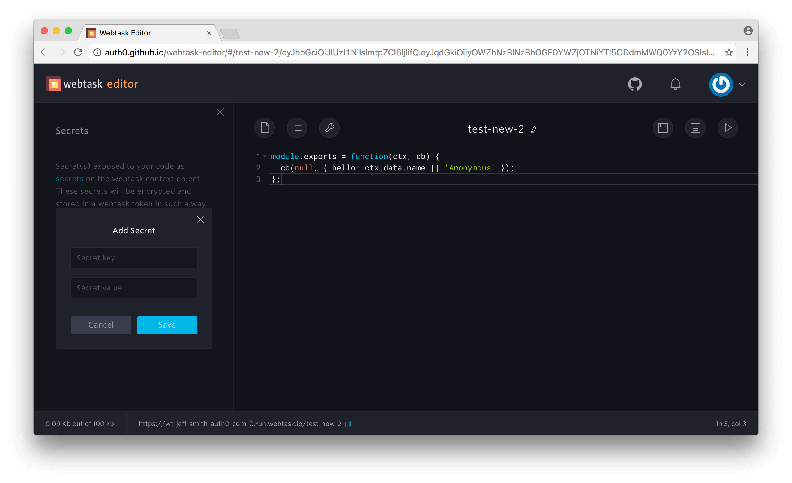Close the Add Secret dialog
The width and height of the screenshot is (792, 483).
(x=201, y=220)
